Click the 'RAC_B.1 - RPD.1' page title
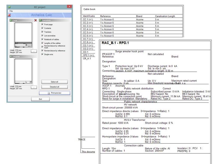This screenshot has height=164, width=220. pyautogui.click(x=115, y=43)
